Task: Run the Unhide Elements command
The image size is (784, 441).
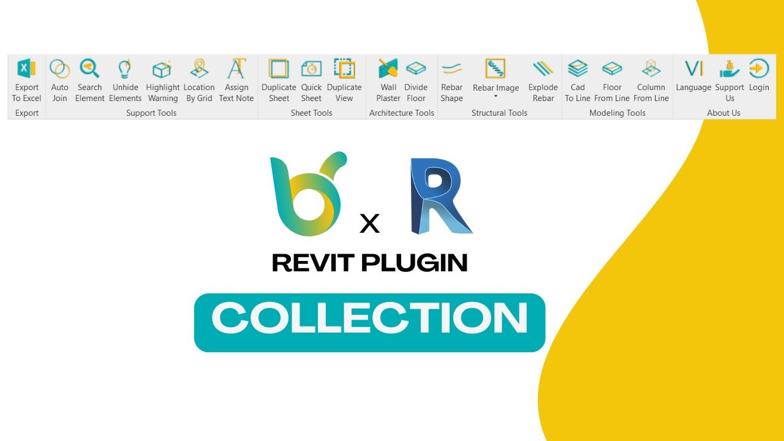Action: pyautogui.click(x=125, y=80)
